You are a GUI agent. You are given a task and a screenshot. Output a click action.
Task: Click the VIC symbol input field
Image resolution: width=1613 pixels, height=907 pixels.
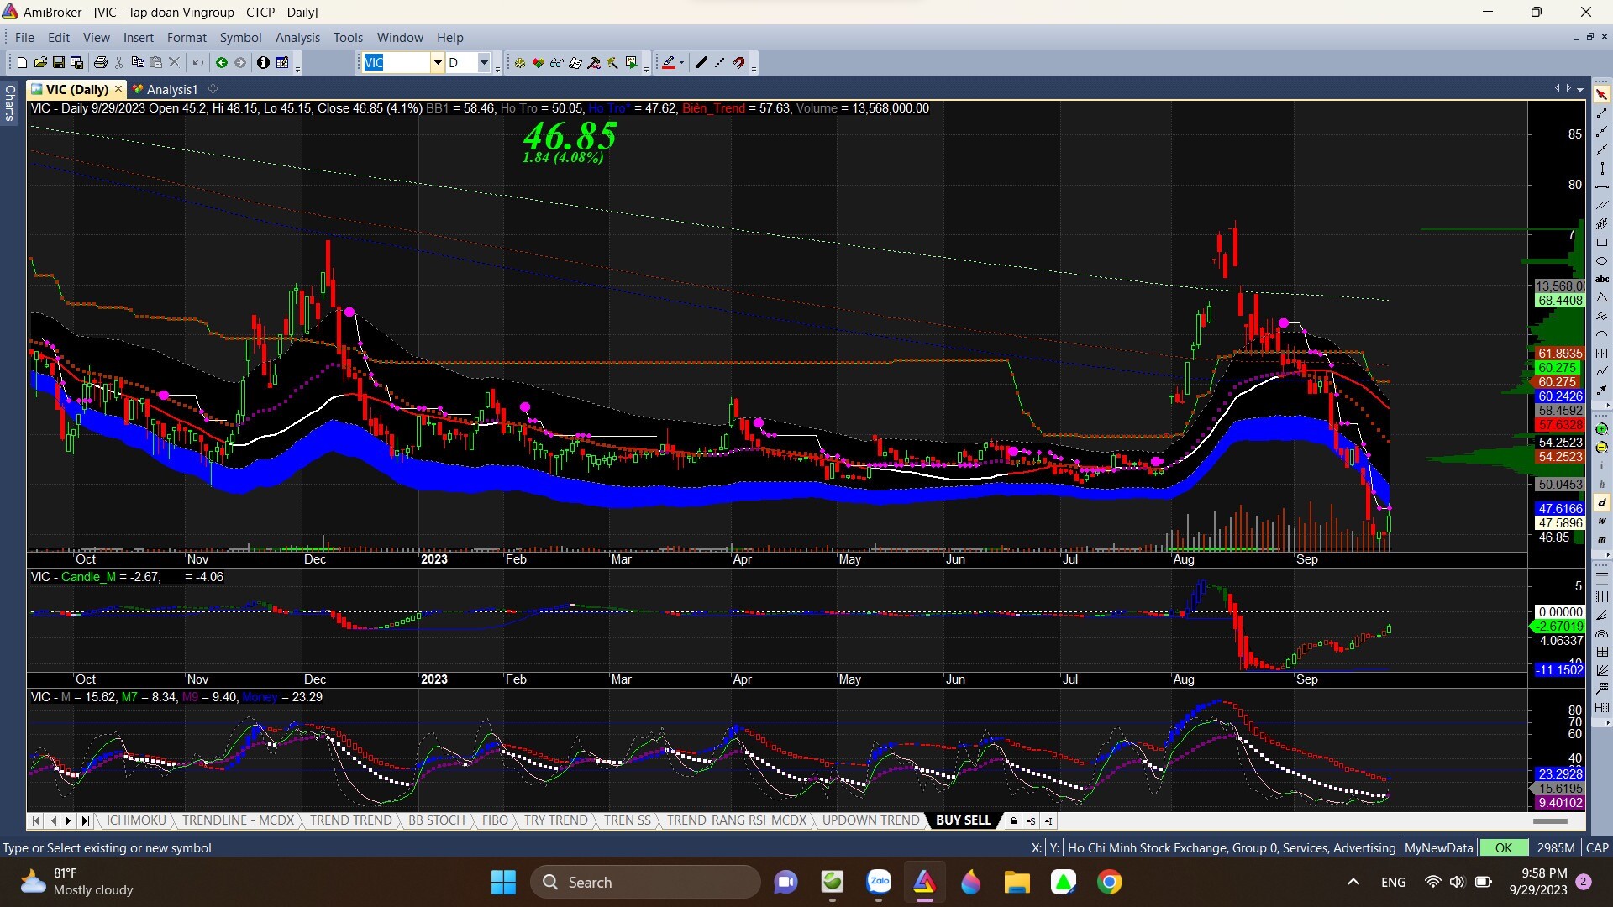(395, 62)
